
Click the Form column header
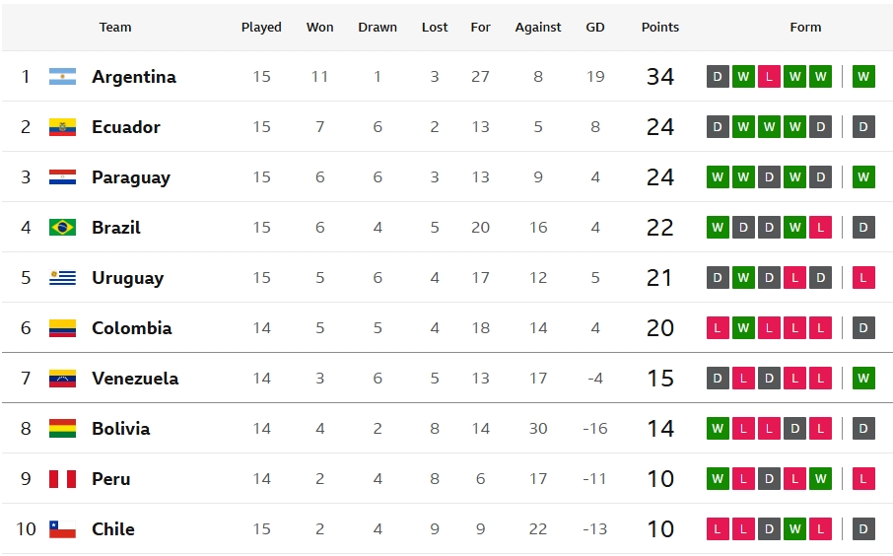[805, 28]
